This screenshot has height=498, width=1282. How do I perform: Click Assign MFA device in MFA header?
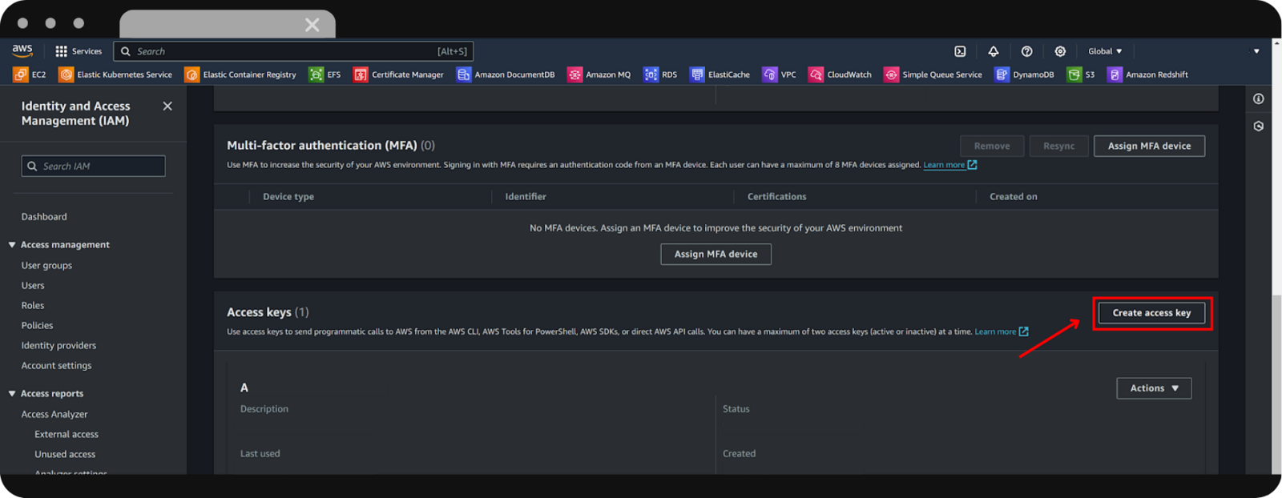[x=1149, y=146]
